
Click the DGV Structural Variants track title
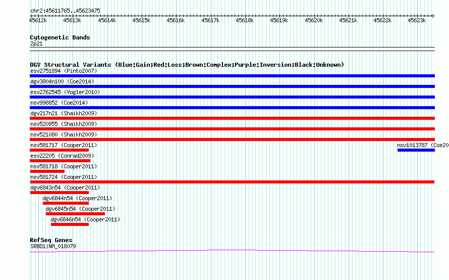(187, 65)
